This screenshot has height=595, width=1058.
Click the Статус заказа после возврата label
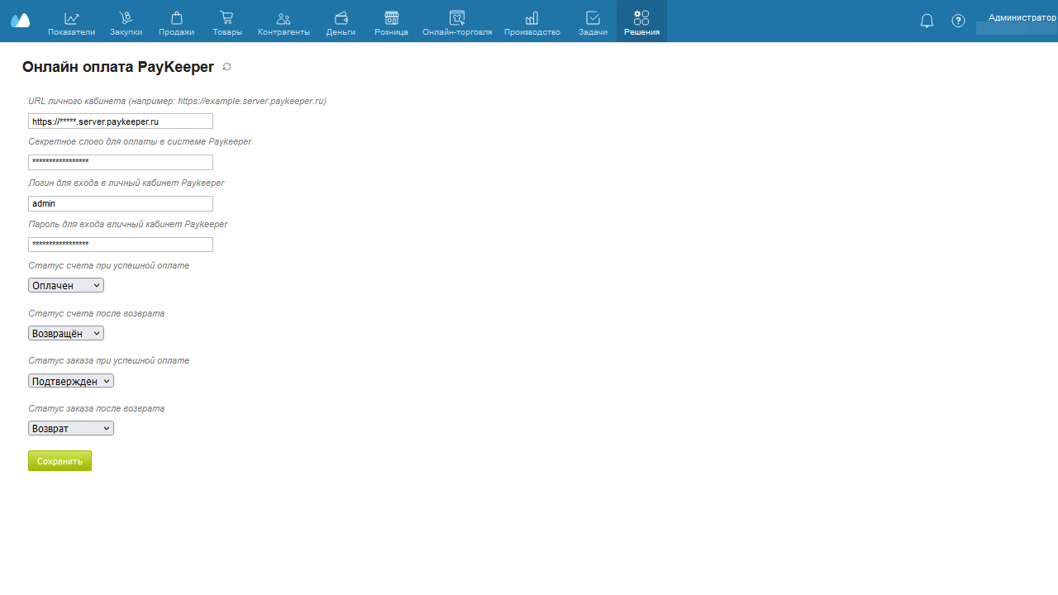click(x=97, y=408)
